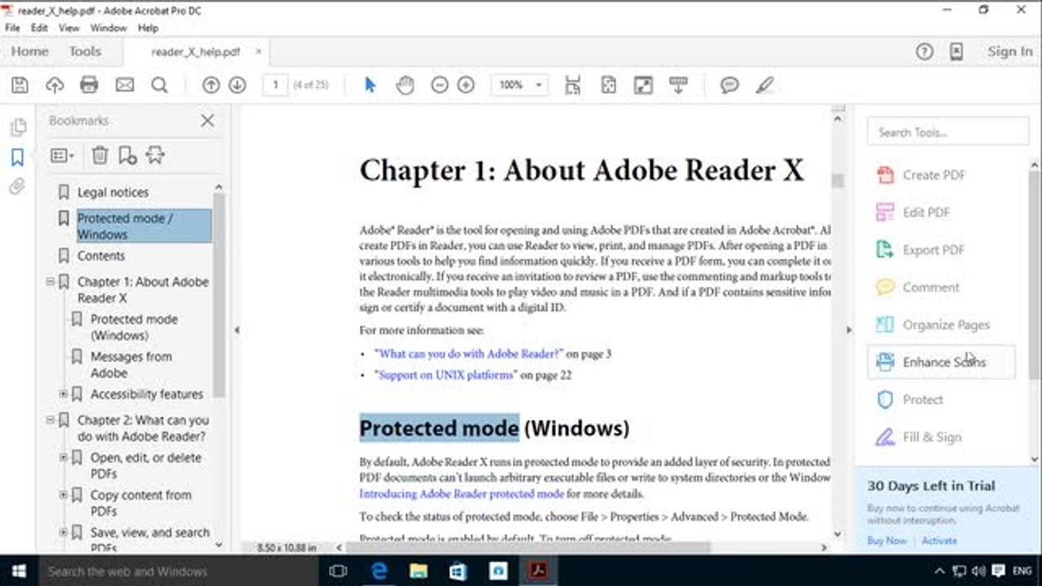The image size is (1042, 586).
Task: Click the Send by email envelope icon
Action: pyautogui.click(x=125, y=85)
